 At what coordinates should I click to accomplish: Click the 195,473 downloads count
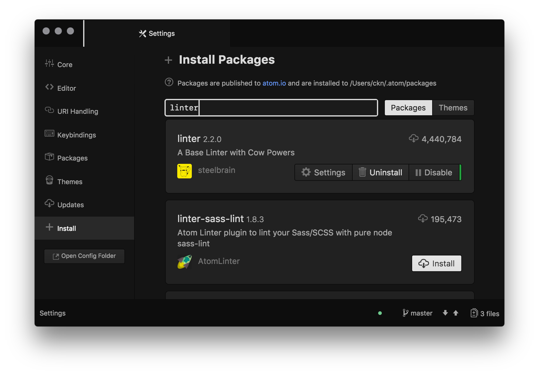pyautogui.click(x=446, y=219)
